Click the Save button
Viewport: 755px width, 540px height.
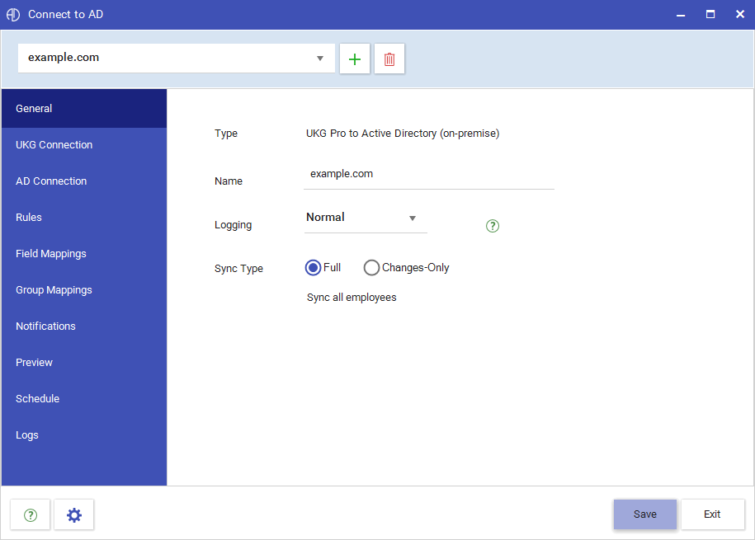point(644,514)
